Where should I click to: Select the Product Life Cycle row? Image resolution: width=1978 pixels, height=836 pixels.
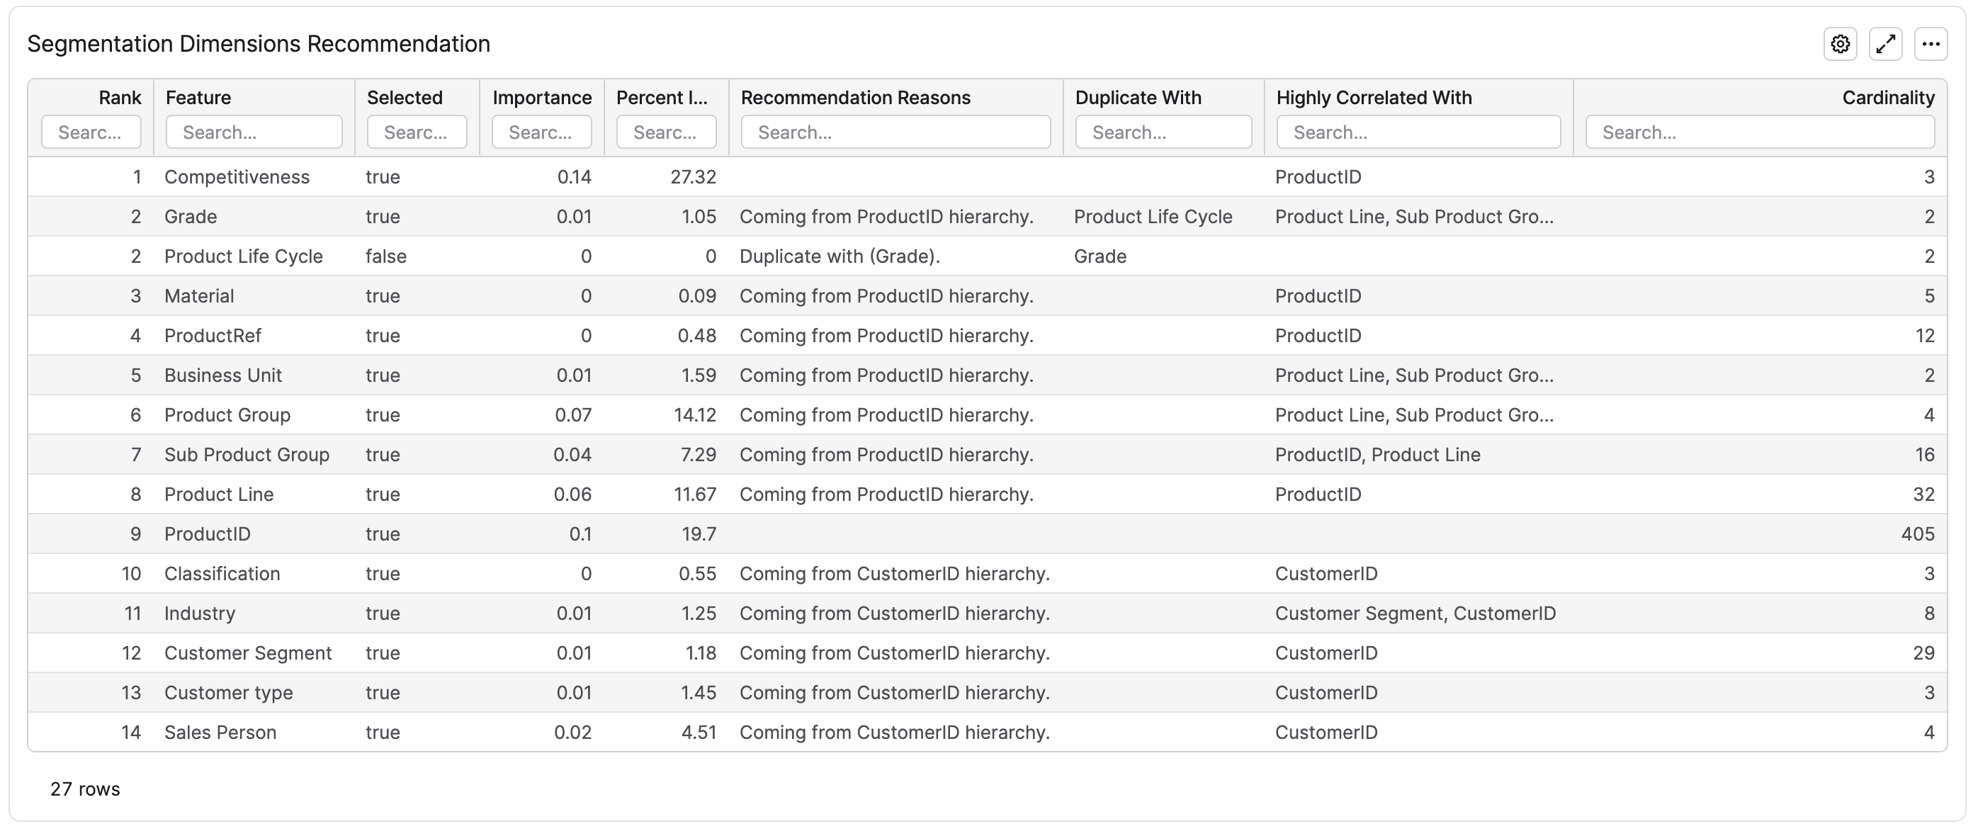[x=244, y=256]
